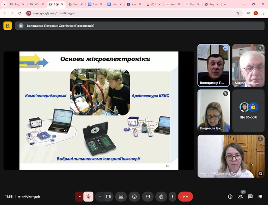
Task: Toggle the camera on or off
Action: pyautogui.click(x=108, y=197)
